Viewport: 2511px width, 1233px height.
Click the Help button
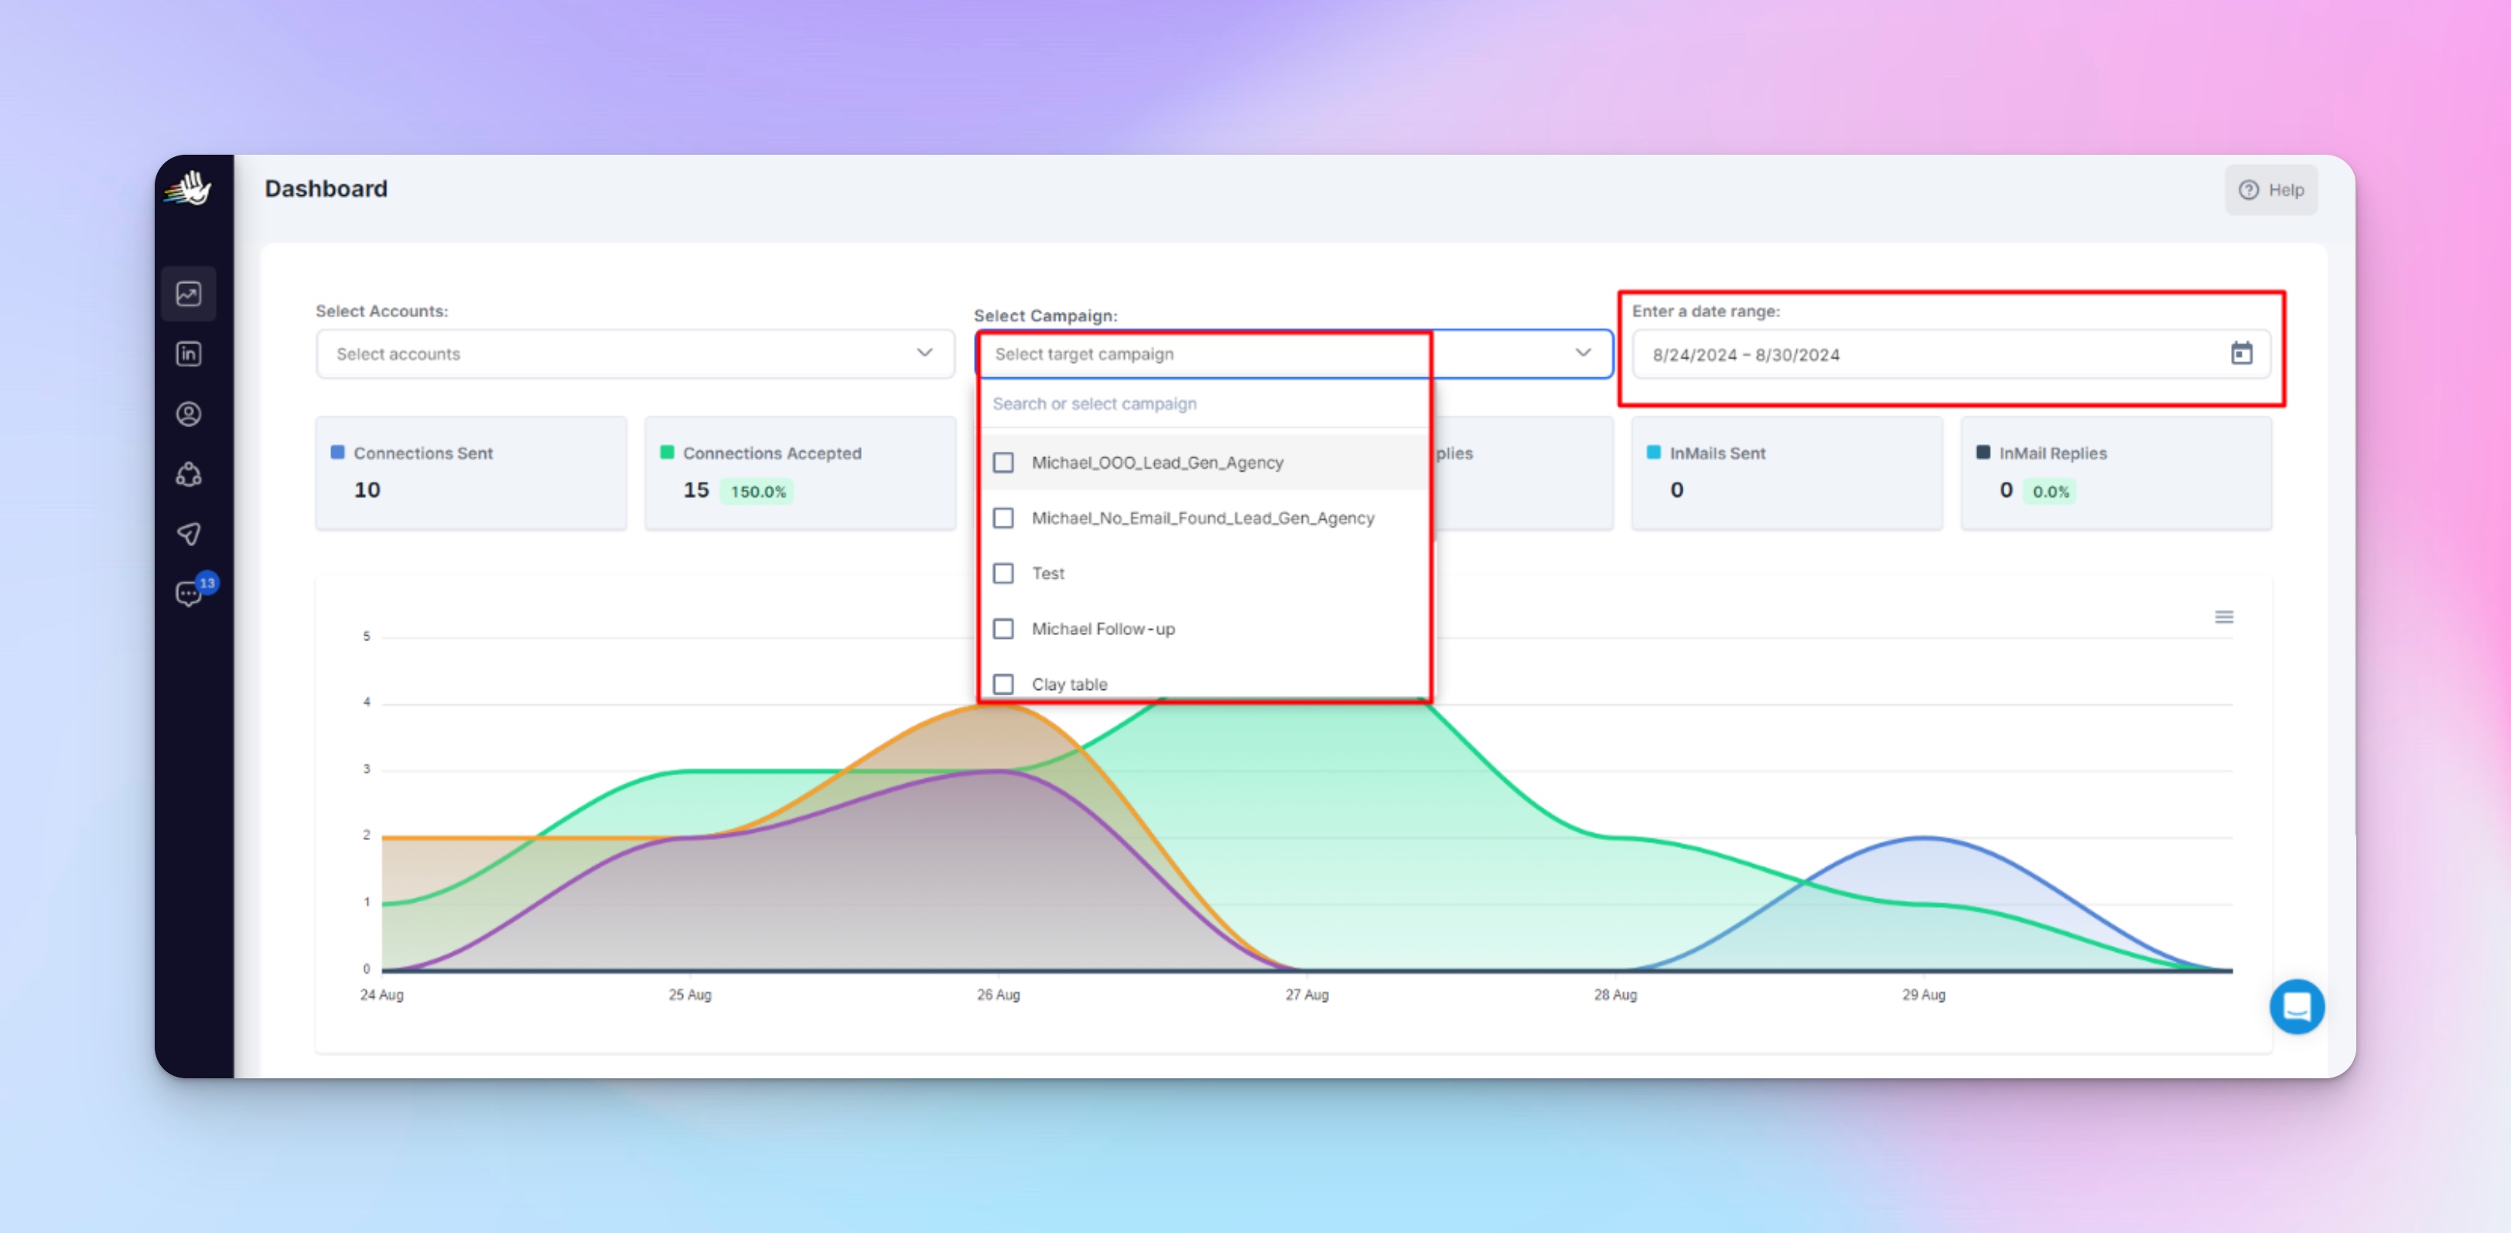(2270, 190)
